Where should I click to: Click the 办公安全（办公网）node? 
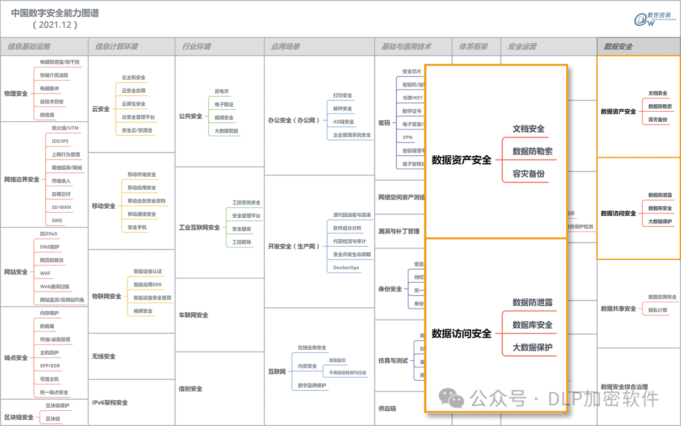(294, 120)
